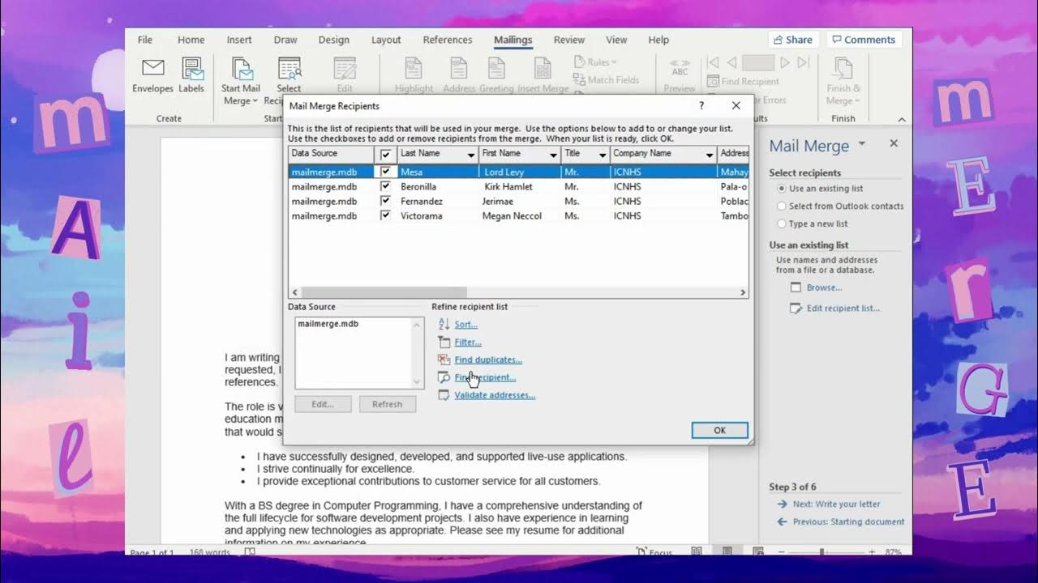Click the Filter funnel icon
Image resolution: width=1038 pixels, height=583 pixels.
click(x=444, y=342)
